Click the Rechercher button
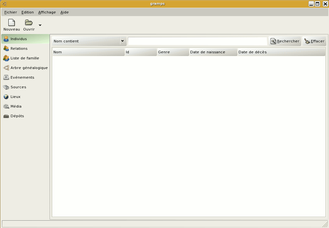Image resolution: width=329 pixels, height=228 pixels. pos(285,41)
